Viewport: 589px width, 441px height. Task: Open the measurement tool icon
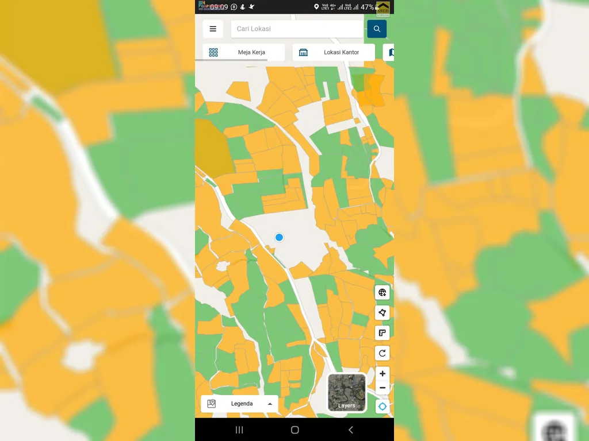383,333
